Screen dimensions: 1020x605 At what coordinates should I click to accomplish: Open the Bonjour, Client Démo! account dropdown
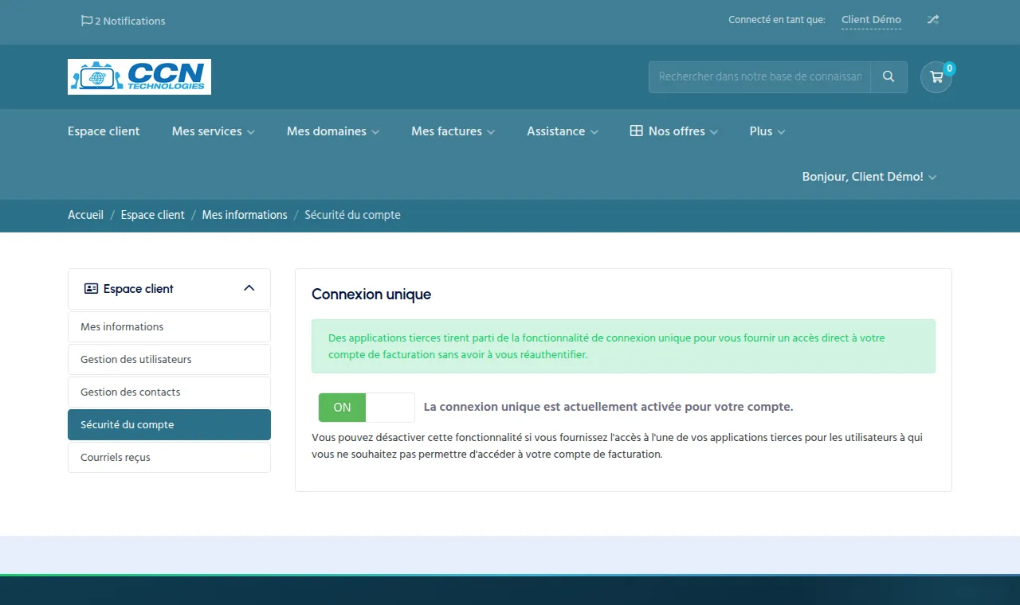pyautogui.click(x=869, y=177)
